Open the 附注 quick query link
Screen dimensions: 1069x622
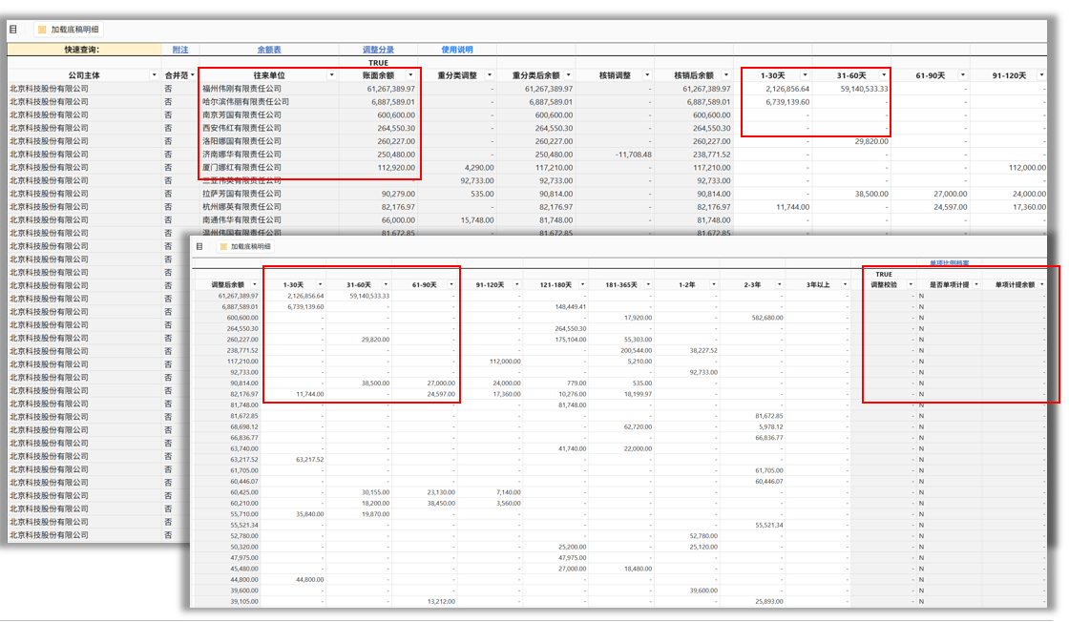180,50
